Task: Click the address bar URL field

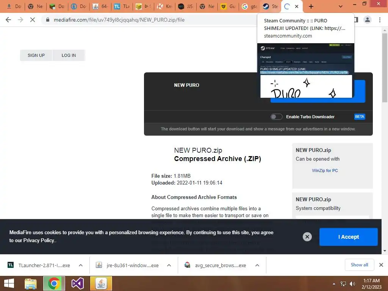Action: point(149,20)
